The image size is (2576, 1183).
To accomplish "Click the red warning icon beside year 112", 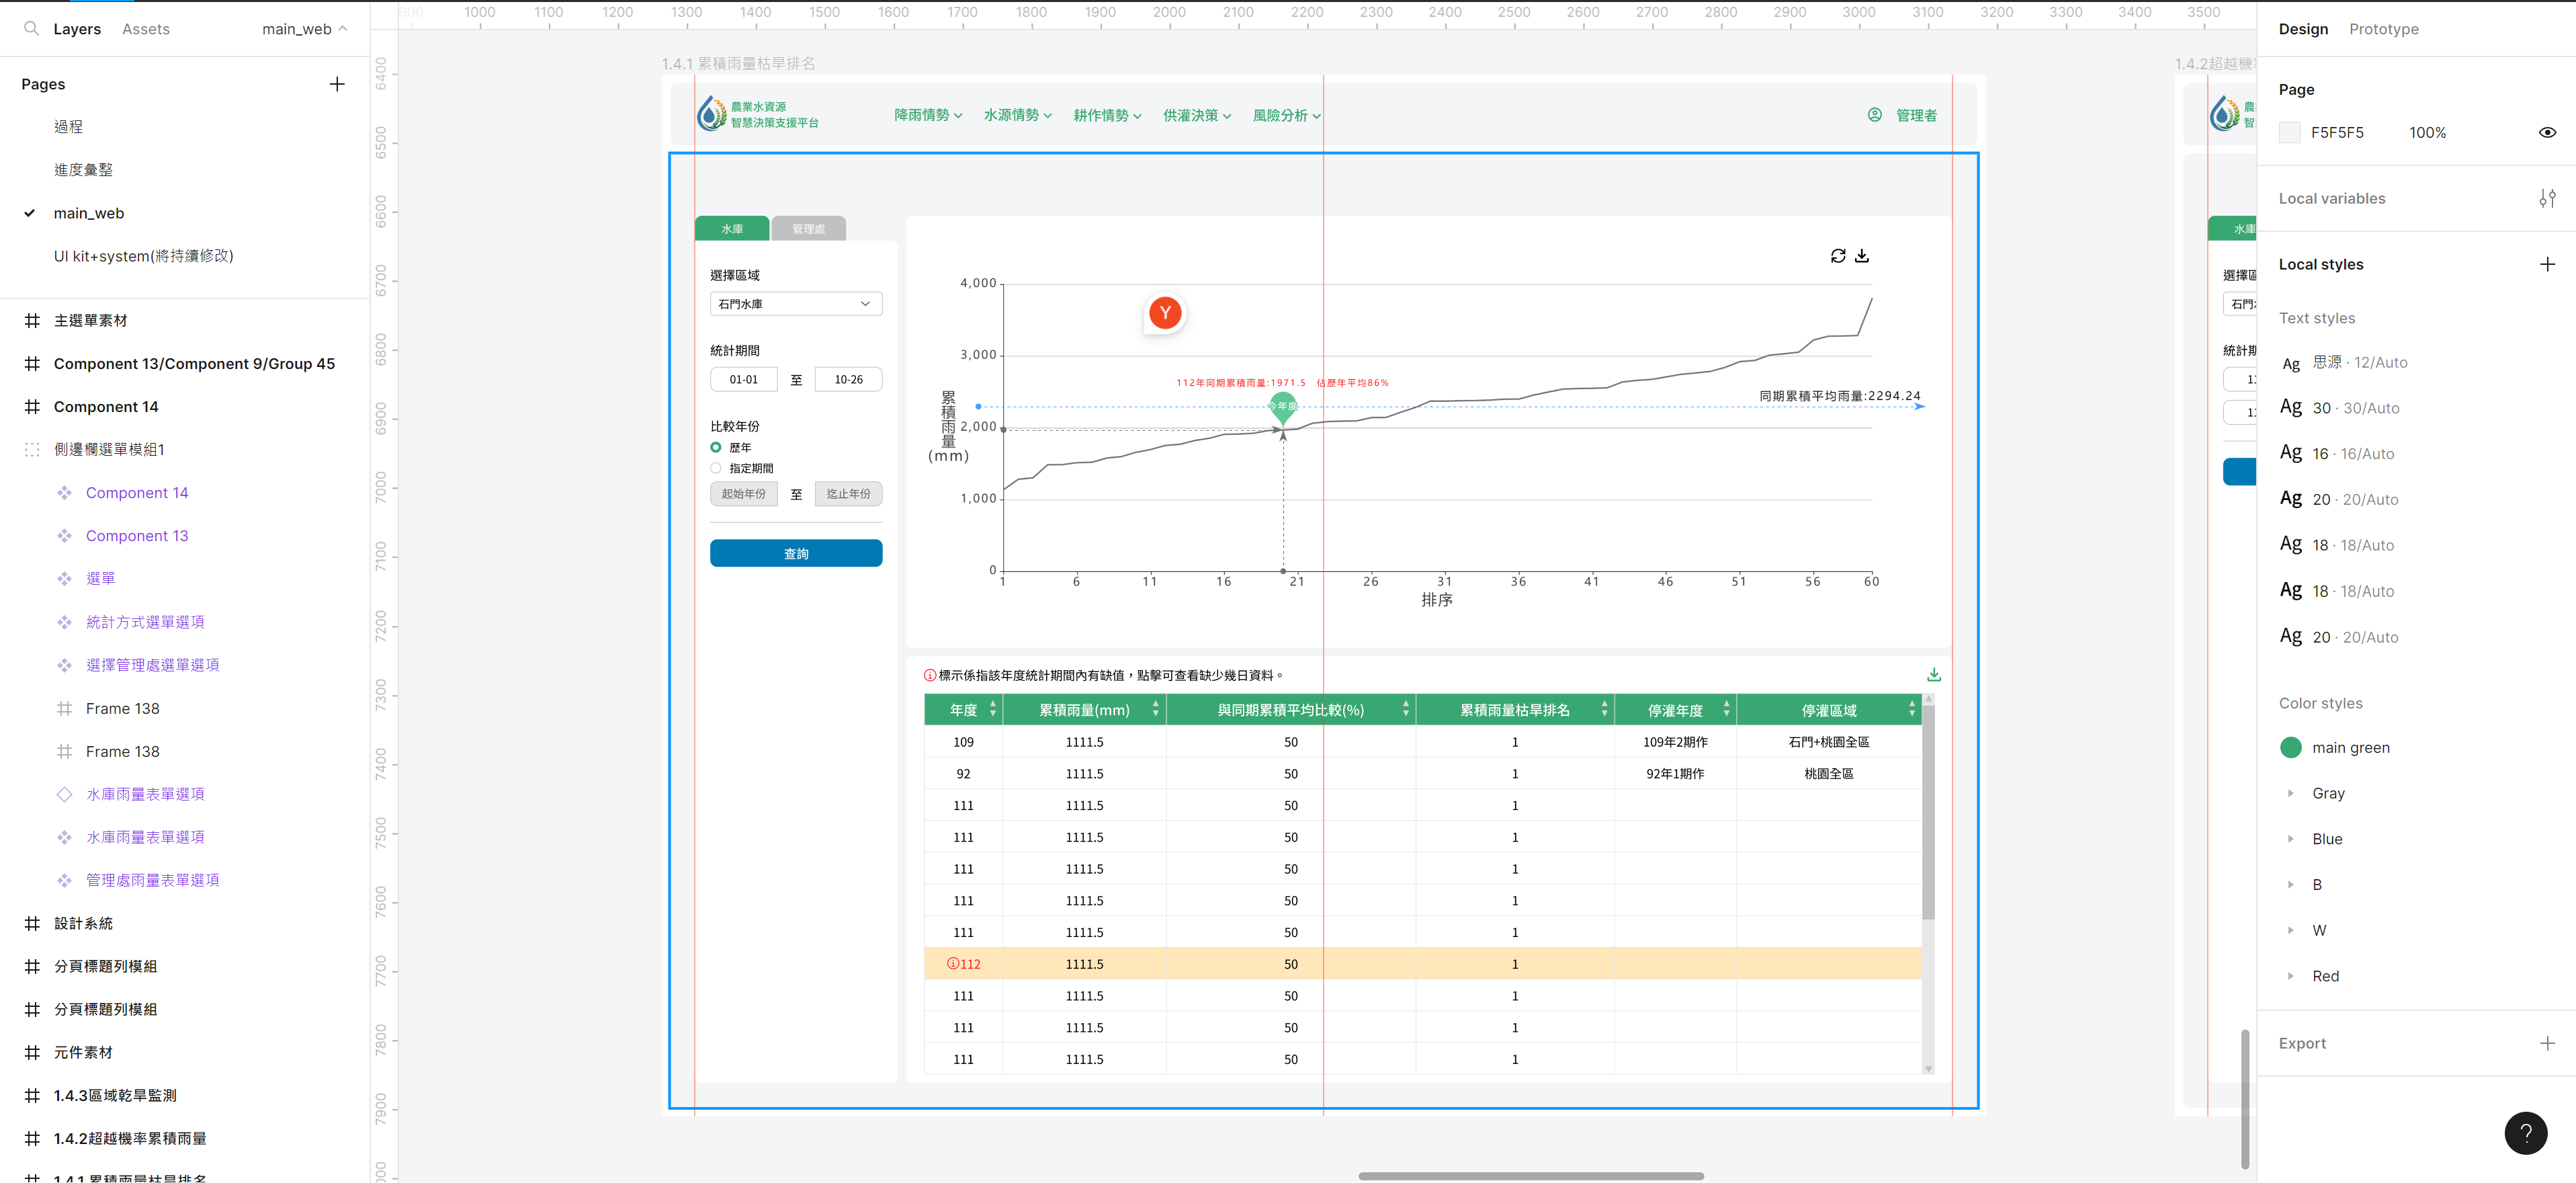I will click(953, 964).
